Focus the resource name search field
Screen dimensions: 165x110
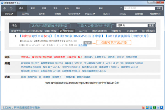(139, 8)
